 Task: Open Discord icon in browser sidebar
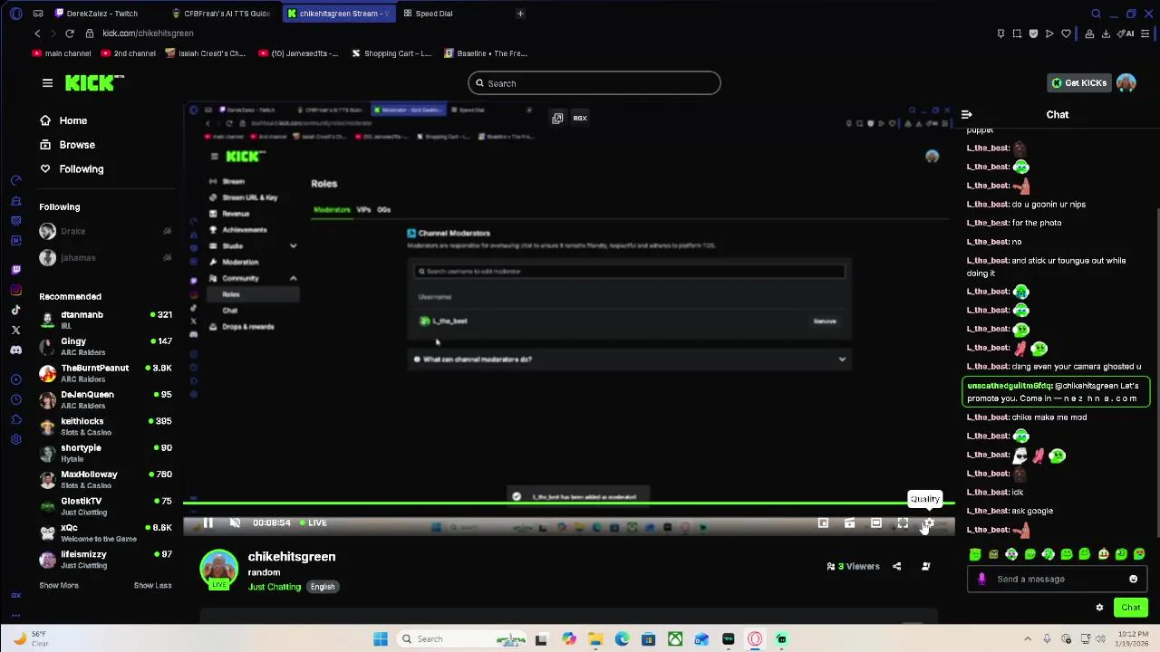(x=16, y=350)
